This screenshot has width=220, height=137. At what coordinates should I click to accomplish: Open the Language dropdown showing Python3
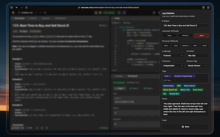(x=173, y=56)
